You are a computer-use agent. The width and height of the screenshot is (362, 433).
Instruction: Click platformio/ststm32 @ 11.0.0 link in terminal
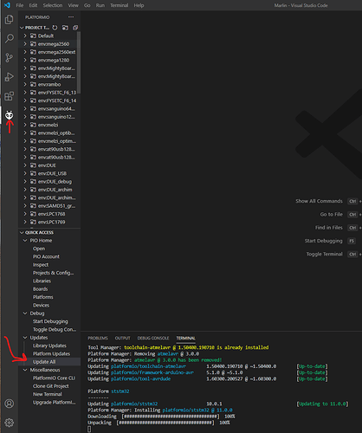point(197,410)
